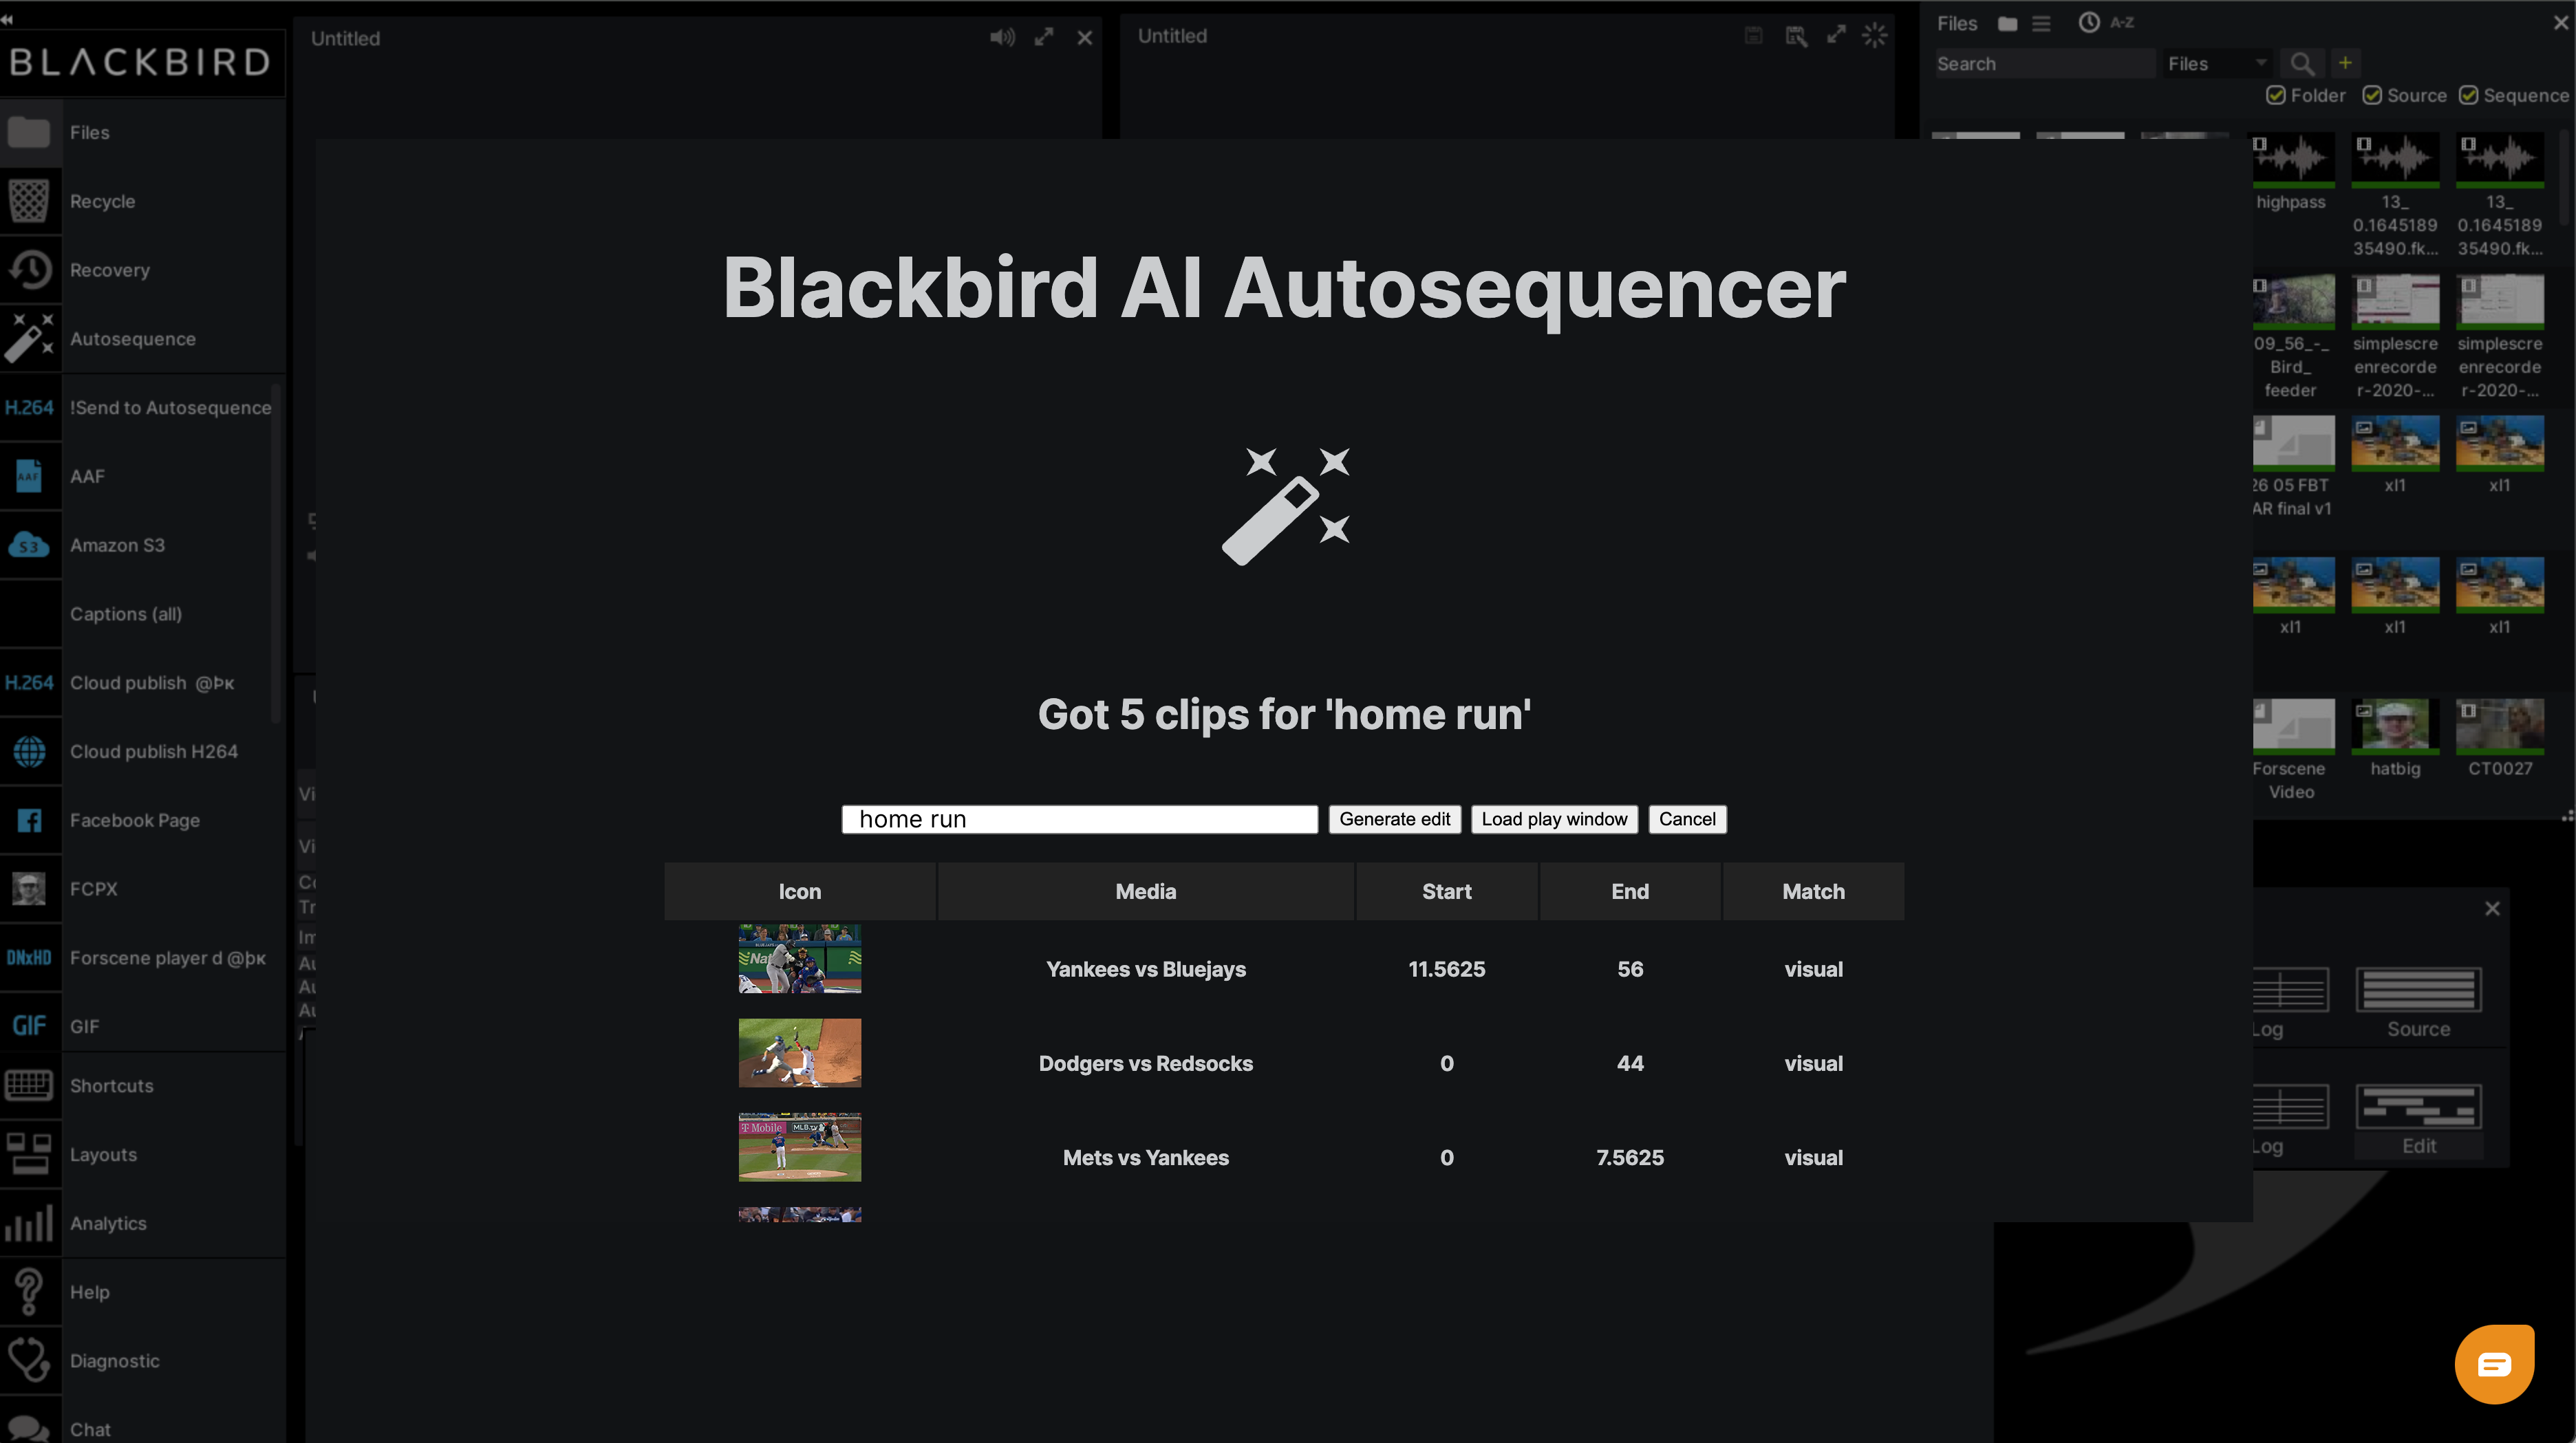
Task: Open the Analytics bar-chart icon
Action: pyautogui.click(x=29, y=1222)
